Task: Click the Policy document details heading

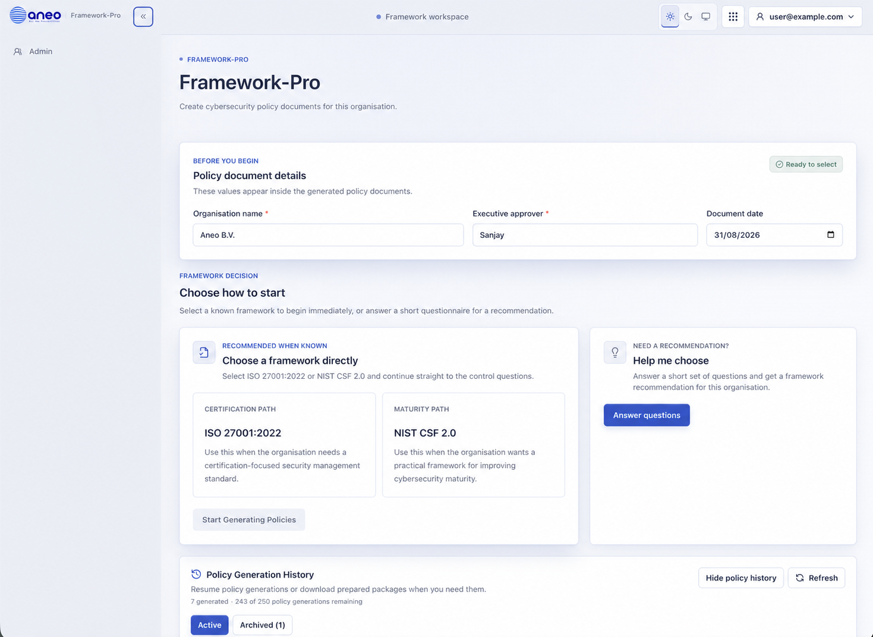Action: coord(250,175)
